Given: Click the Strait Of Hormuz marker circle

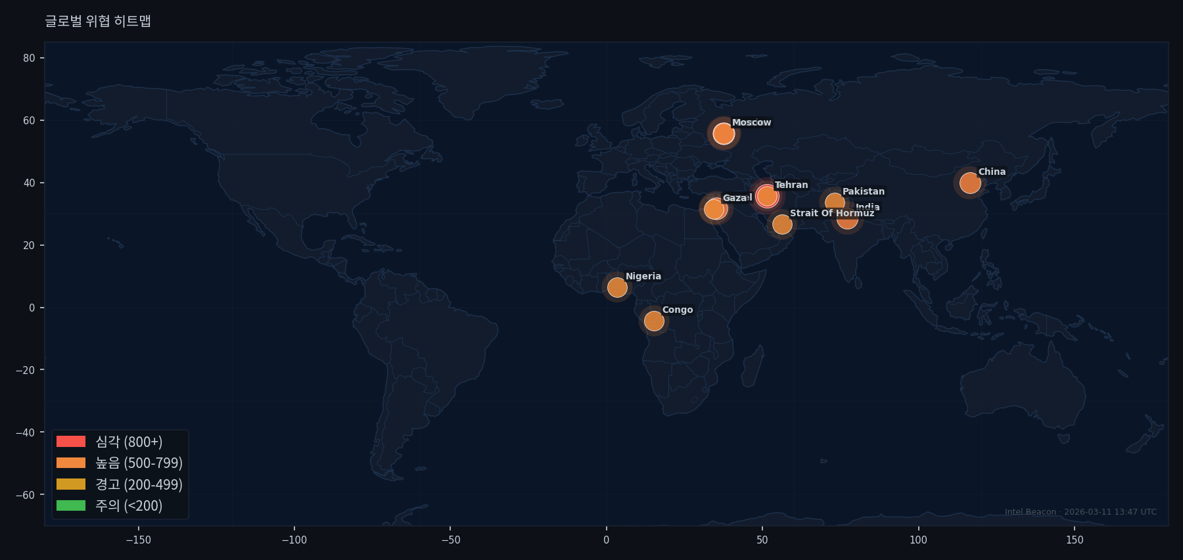Looking at the screenshot, I should pyautogui.click(x=782, y=224).
